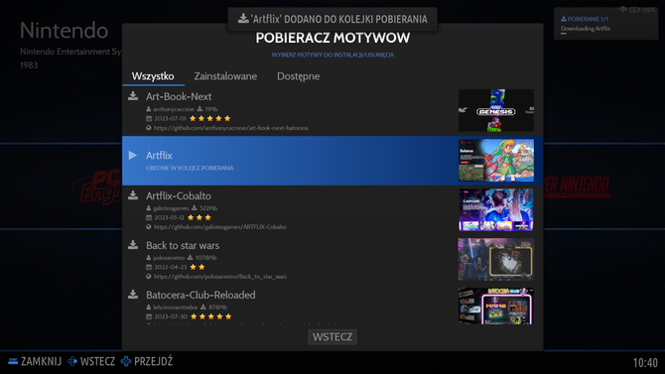Click the ZAMKNIJ help prompt in bottom bar
This screenshot has height=374, width=665.
(35, 361)
